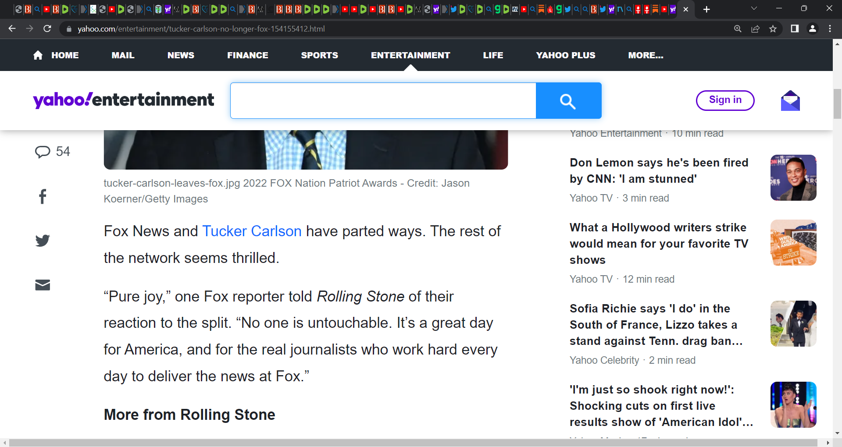Click writers strike thumbnail image

coord(793,242)
